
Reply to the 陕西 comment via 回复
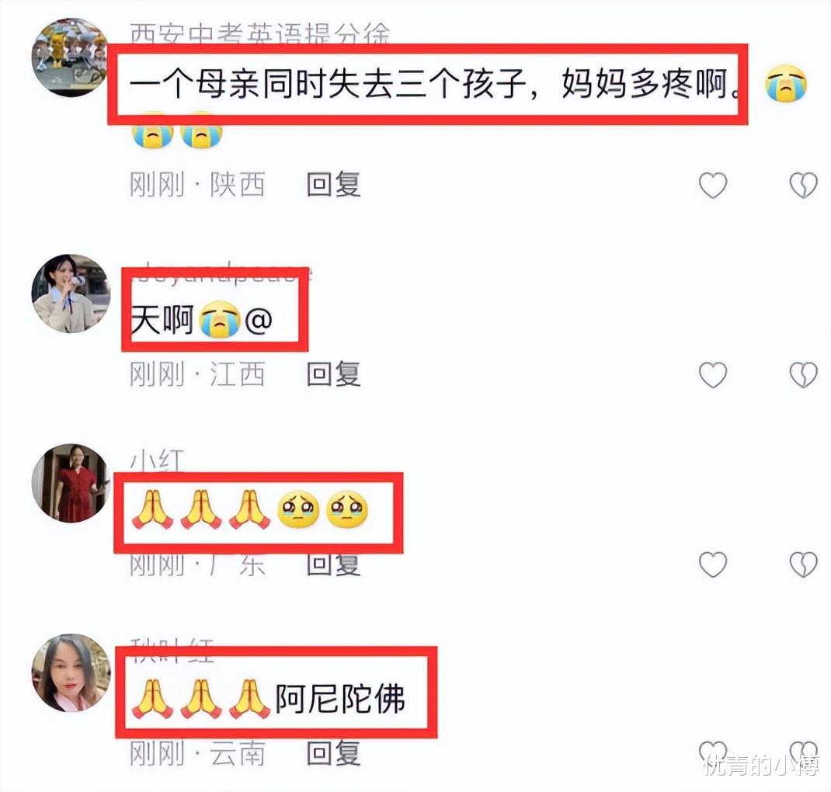coord(334,185)
